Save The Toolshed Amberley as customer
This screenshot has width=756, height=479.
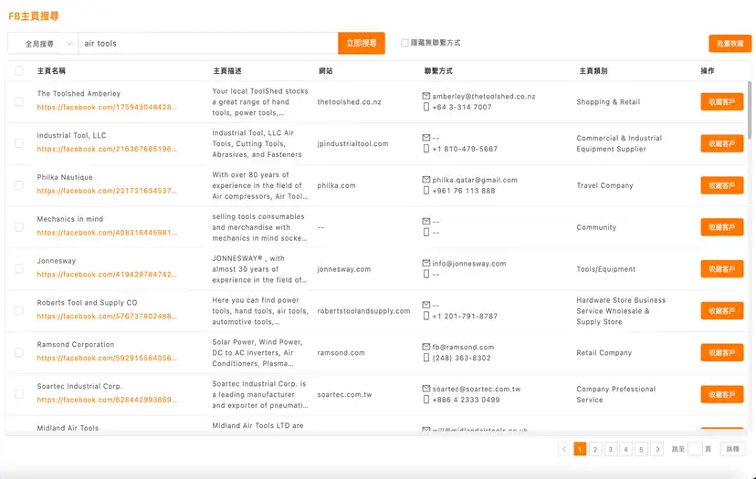coord(722,101)
